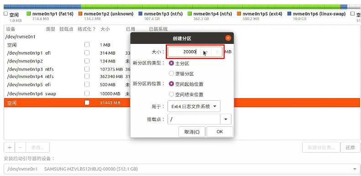The height and width of the screenshot is (176, 361).
Task: Confirm partition with OK button
Action: 220,132
